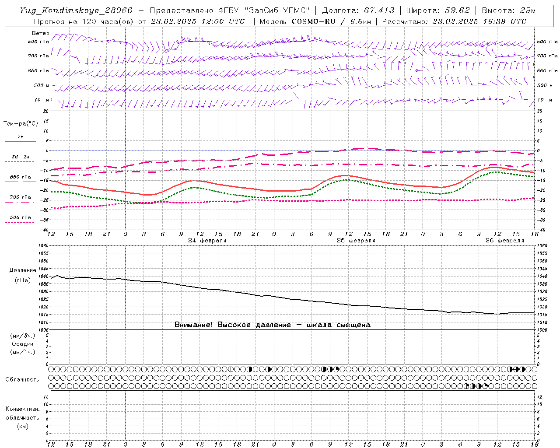
Task: Click the warning Внимание! Высокое давление – шкала смещена
Action: pyautogui.click(x=272, y=325)
